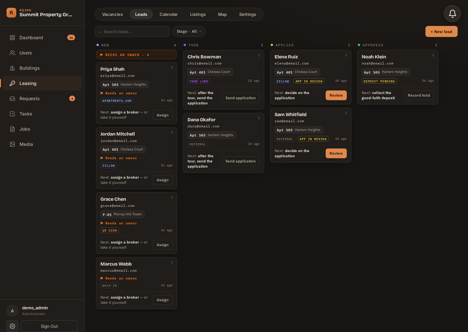Grab drag handle on Noah Klein card
468x332 pixels.
point(433,55)
